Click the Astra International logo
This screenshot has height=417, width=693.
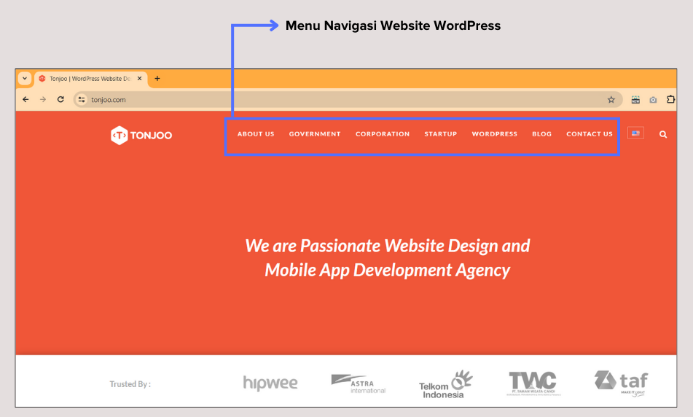[359, 384]
